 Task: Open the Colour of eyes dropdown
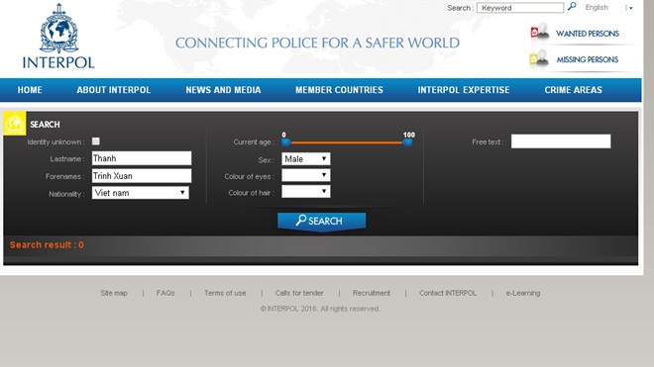306,175
